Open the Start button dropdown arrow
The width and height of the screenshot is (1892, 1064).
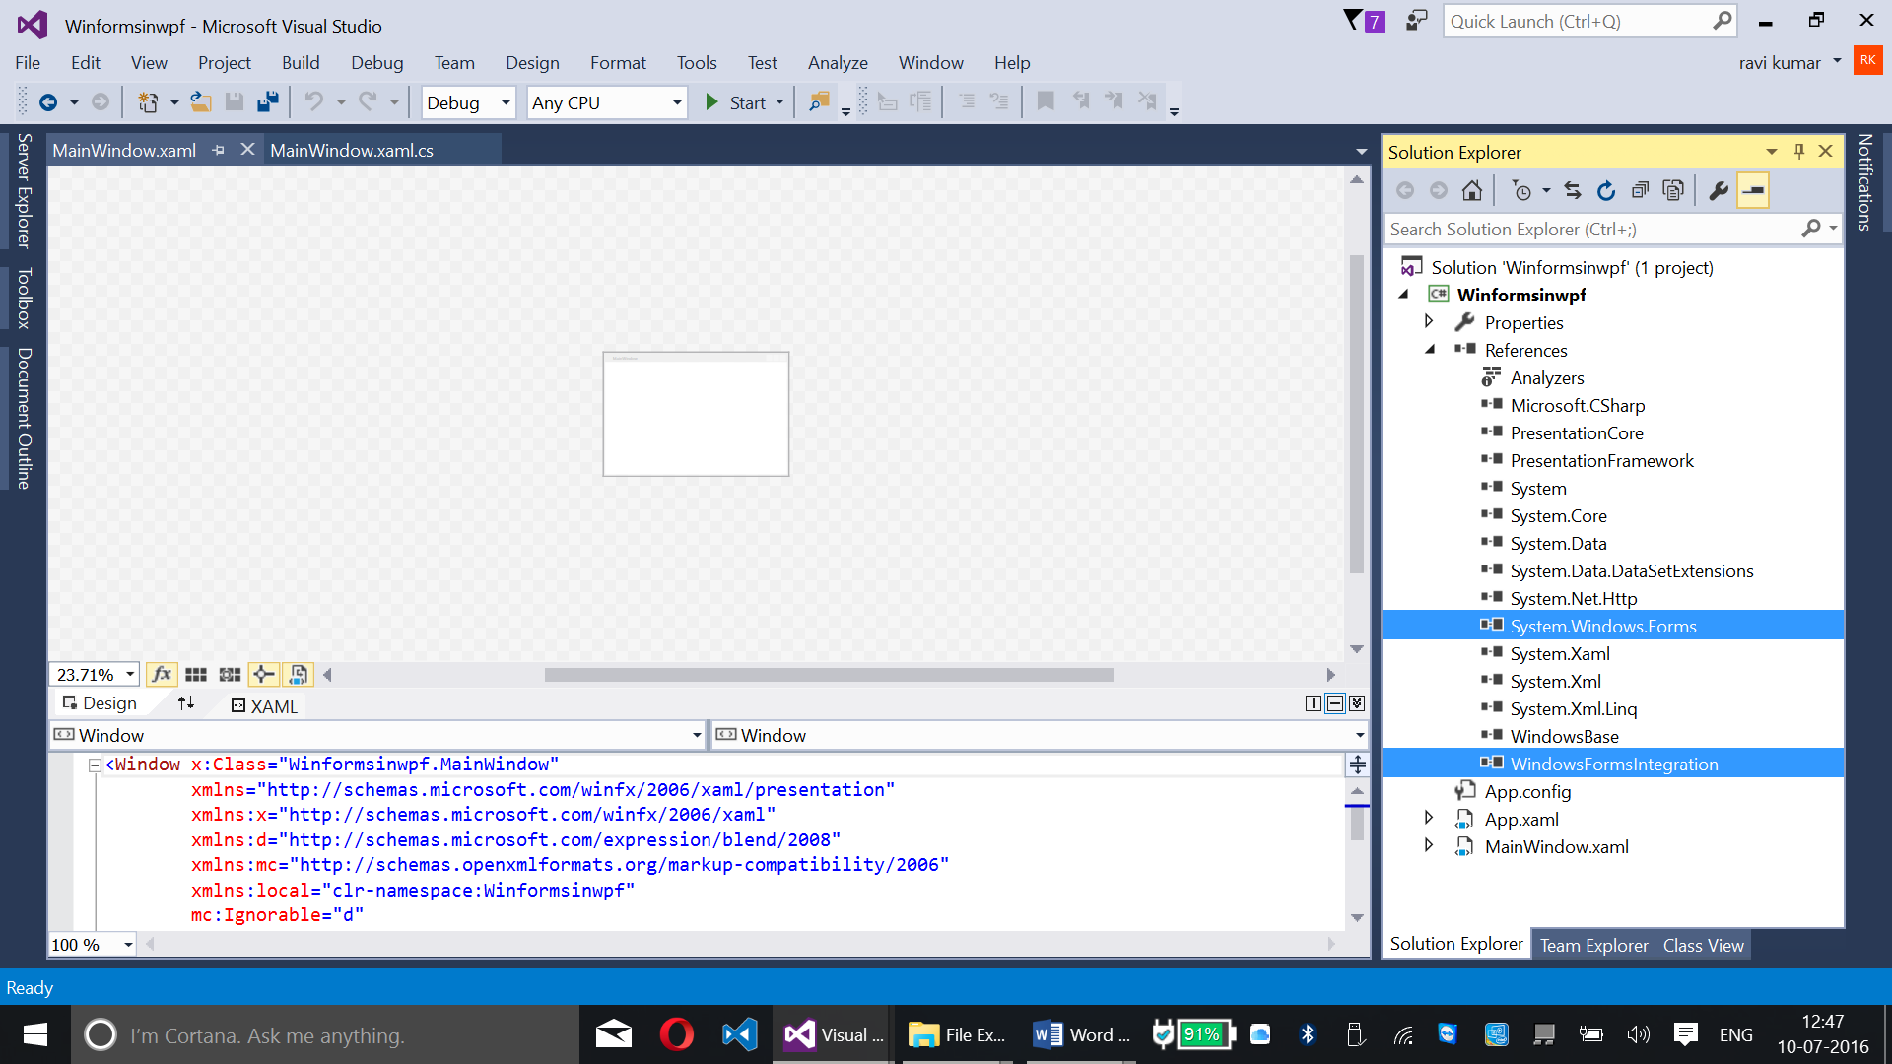[x=779, y=102]
